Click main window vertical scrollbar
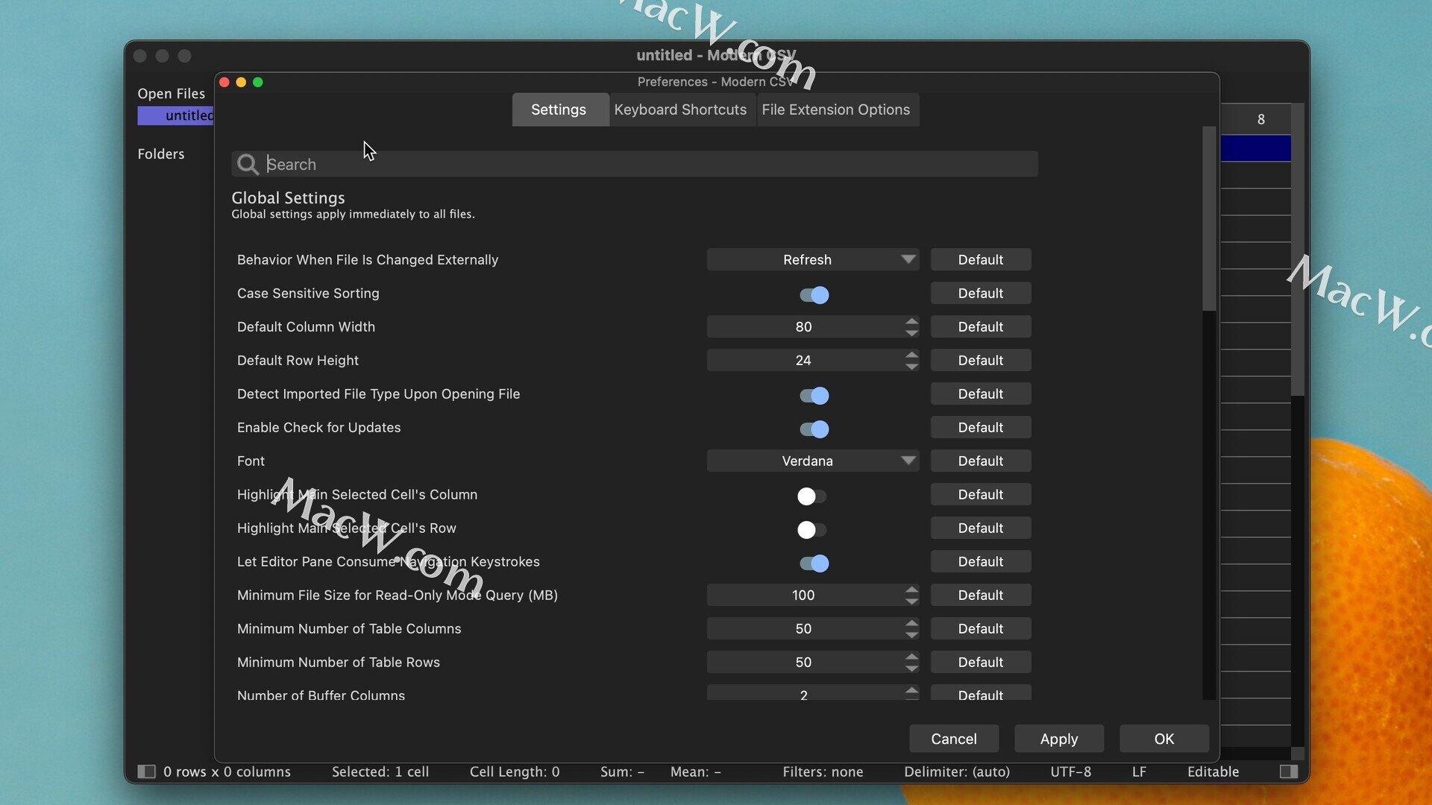Viewport: 1432px width, 805px height. tap(1298, 250)
